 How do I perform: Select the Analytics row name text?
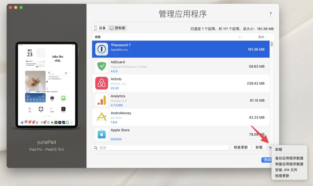118,96
